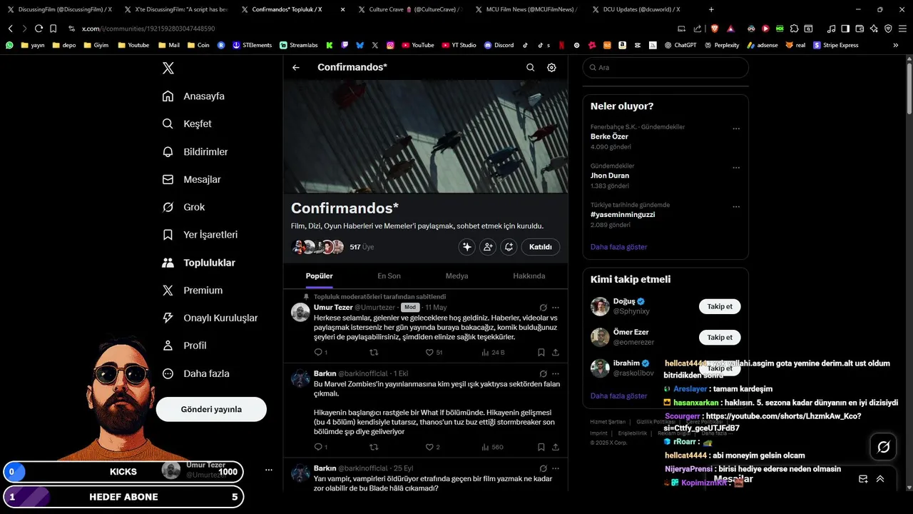
Task: Open the floating Grok button
Action: pos(884,447)
